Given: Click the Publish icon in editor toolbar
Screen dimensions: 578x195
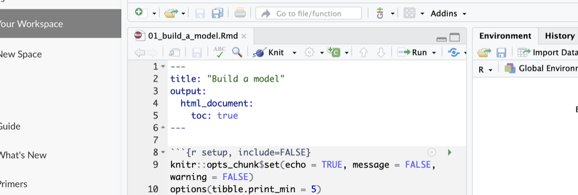Looking at the screenshot, I should click(x=454, y=53).
